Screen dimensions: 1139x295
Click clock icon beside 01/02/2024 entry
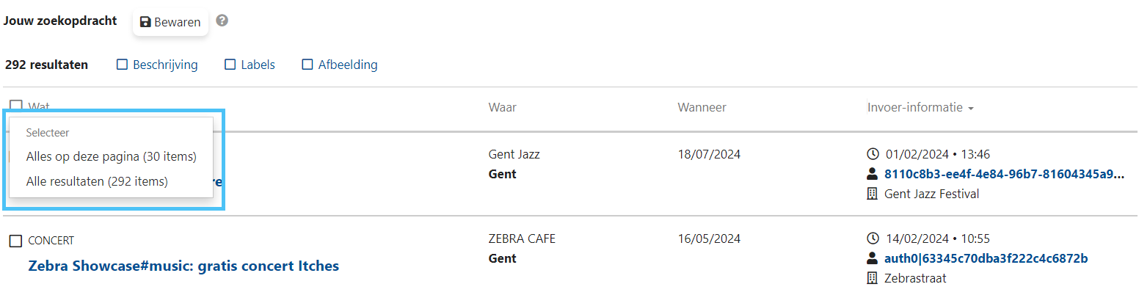(873, 154)
